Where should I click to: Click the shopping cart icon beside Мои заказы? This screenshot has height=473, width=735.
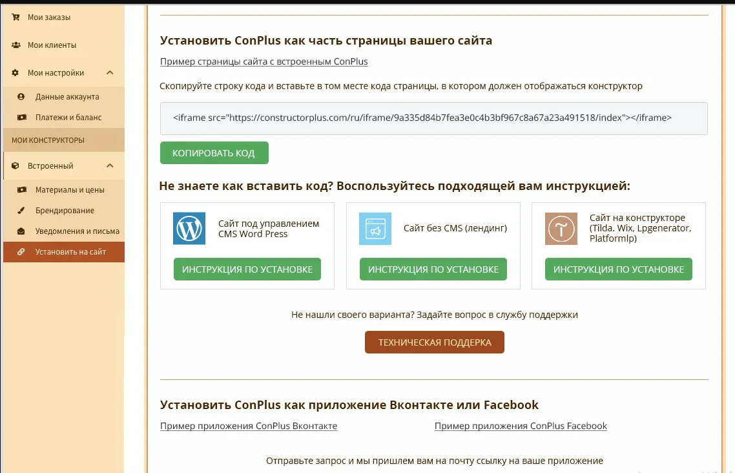pyautogui.click(x=16, y=17)
